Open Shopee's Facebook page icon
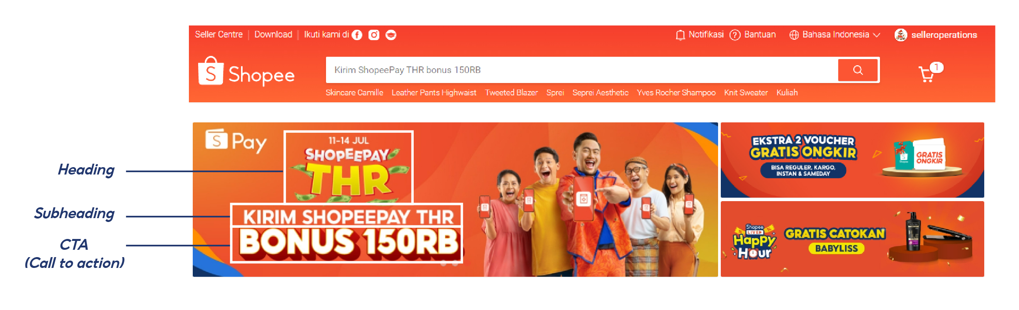 coord(357,35)
